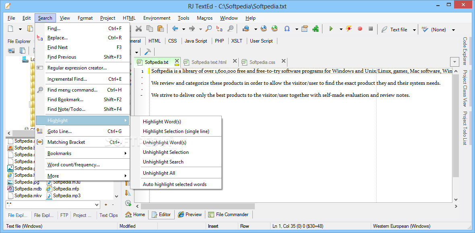Click the New file blank page icon
This screenshot has width=475, height=233.
tap(10, 29)
